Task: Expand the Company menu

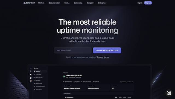Action: pos(91,3)
